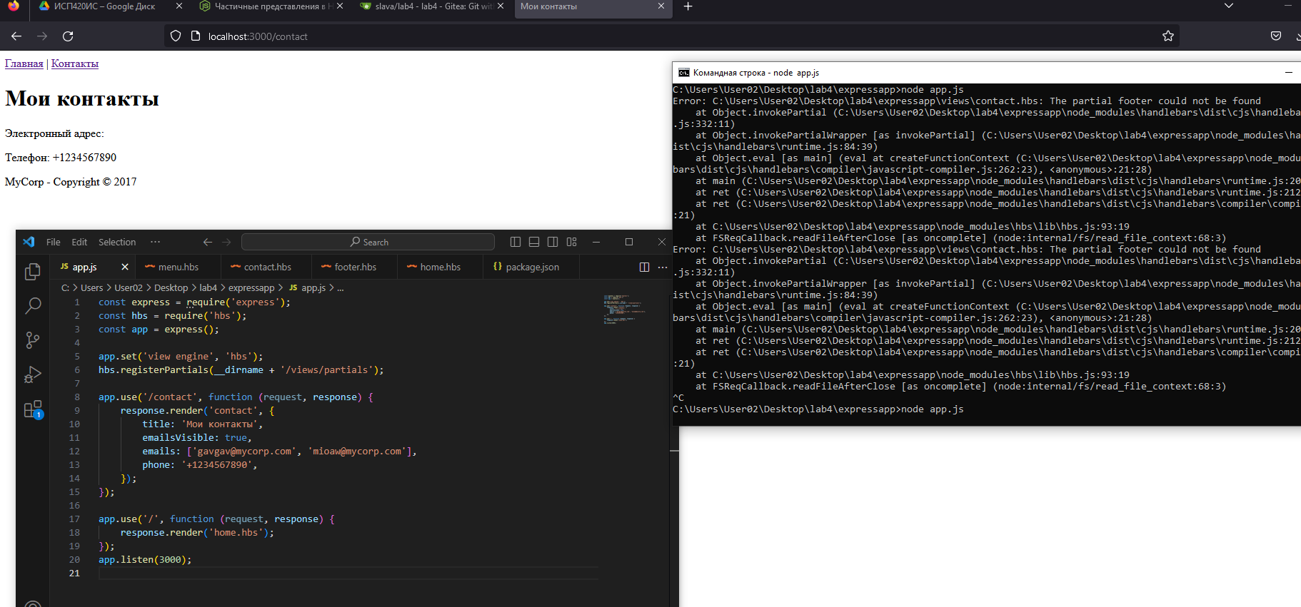Click the code minimap preview
Viewport: 1301px width, 607px height.
[624, 310]
